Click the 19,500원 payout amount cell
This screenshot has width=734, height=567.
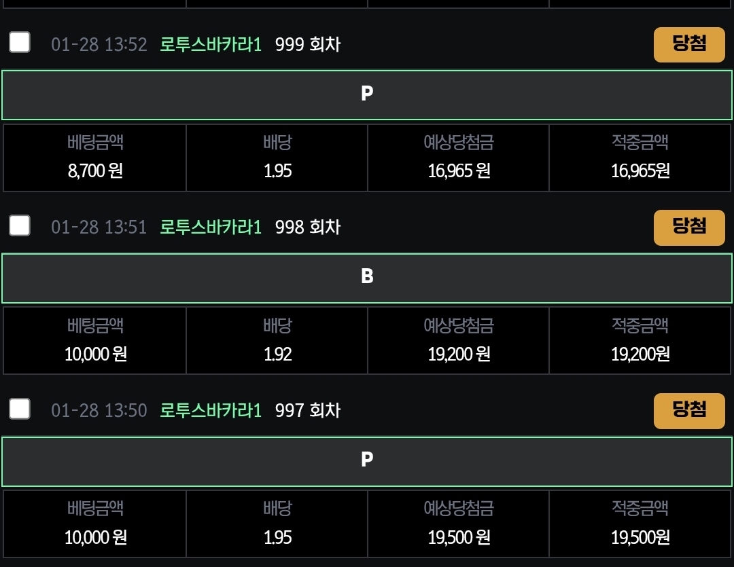pyautogui.click(x=640, y=524)
